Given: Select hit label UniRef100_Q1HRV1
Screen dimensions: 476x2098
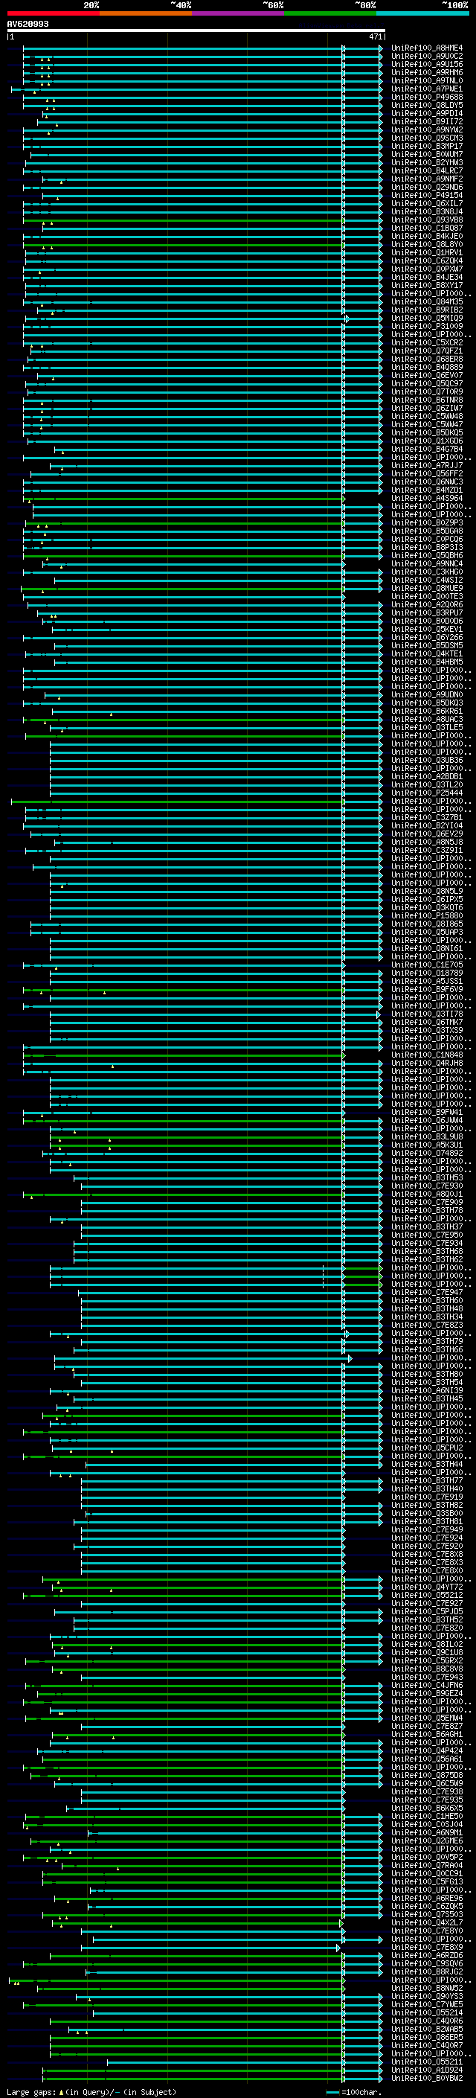Looking at the screenshot, I should tap(426, 252).
